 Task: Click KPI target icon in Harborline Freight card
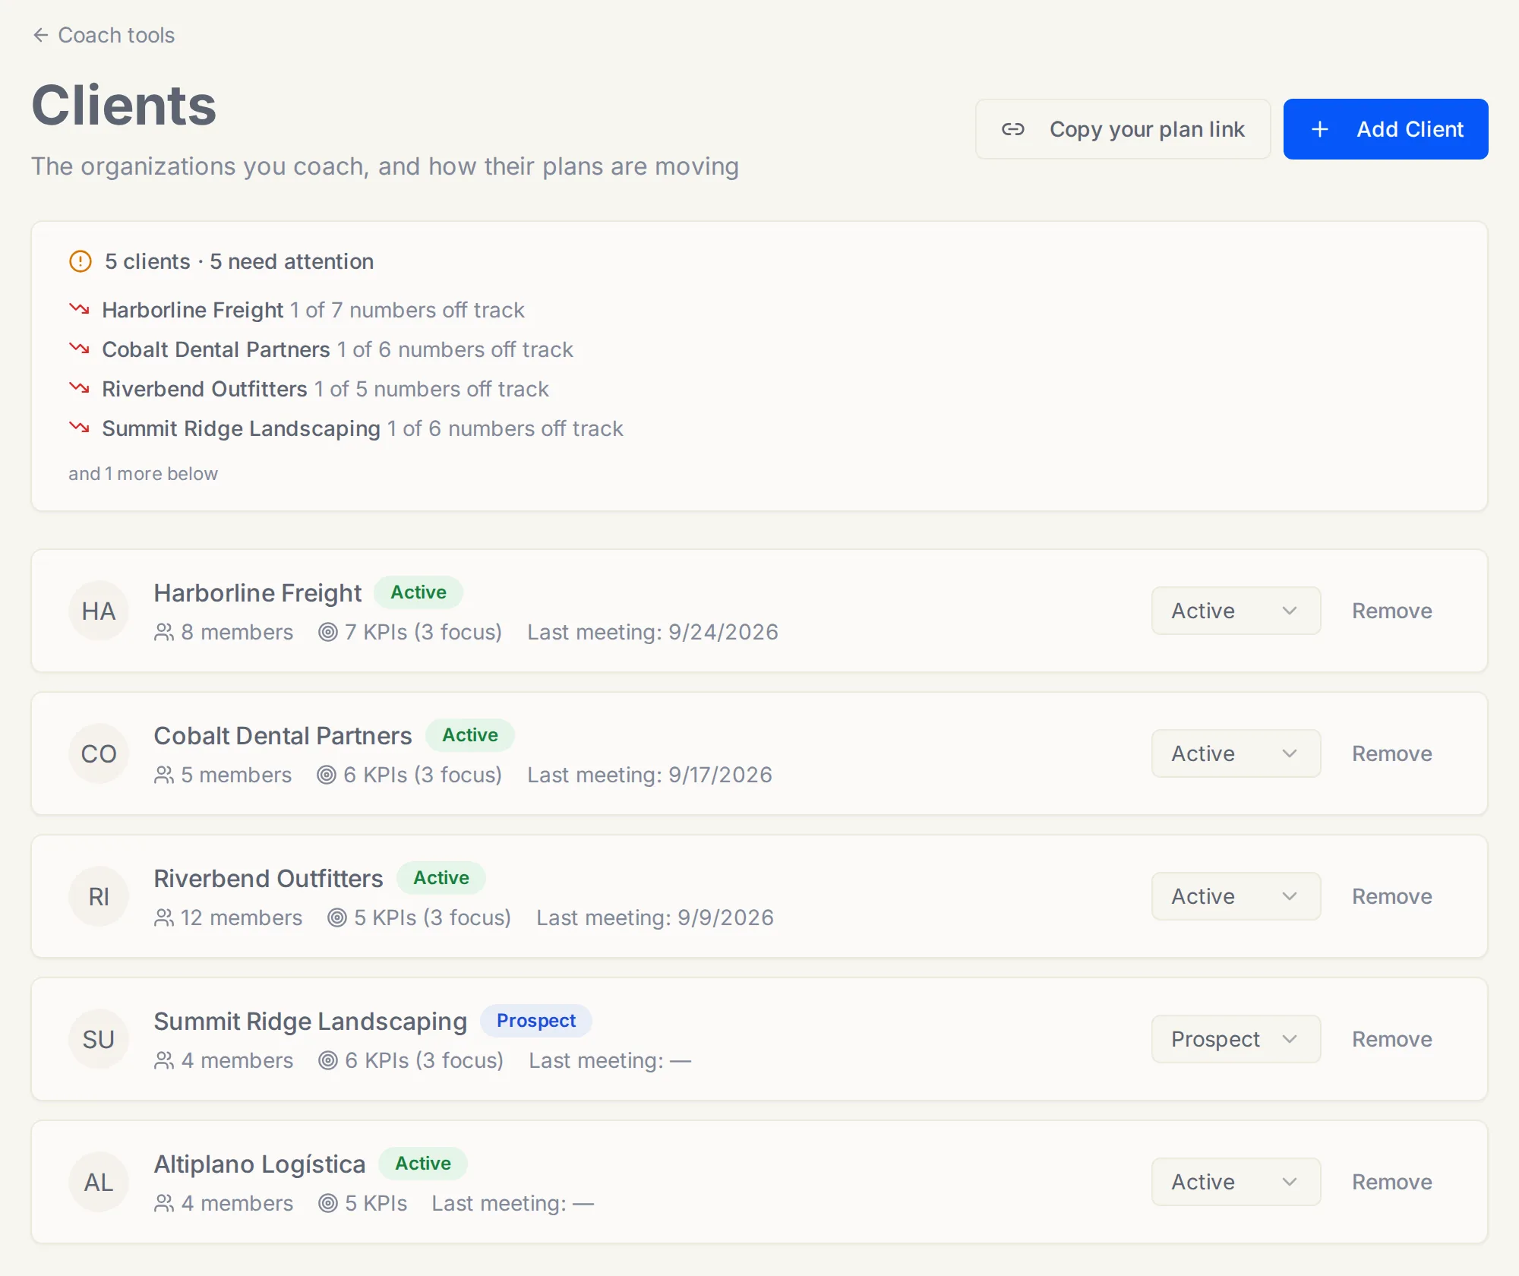click(x=327, y=632)
